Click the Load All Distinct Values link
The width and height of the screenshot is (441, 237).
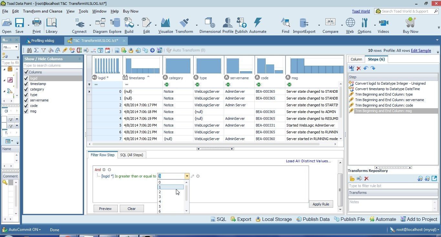(308, 161)
